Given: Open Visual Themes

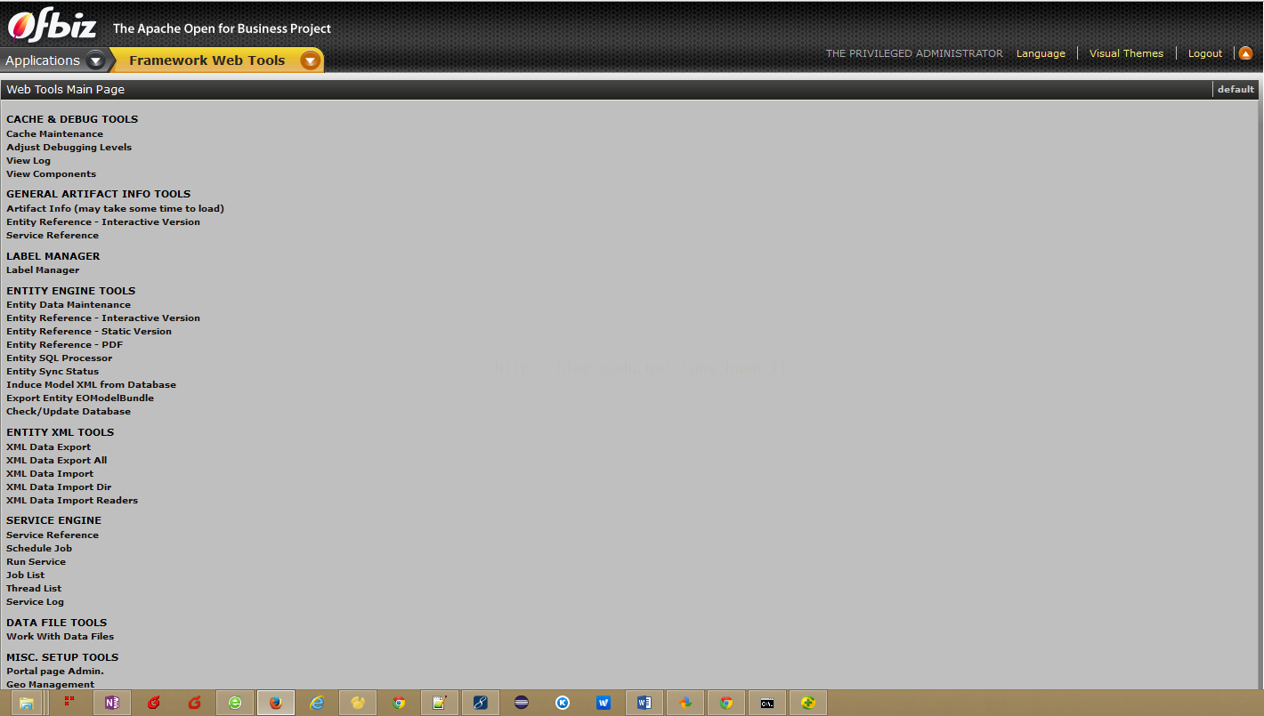Looking at the screenshot, I should point(1126,53).
